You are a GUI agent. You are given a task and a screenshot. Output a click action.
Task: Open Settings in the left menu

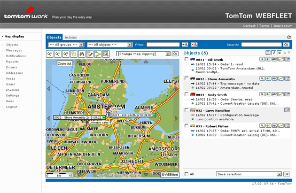click(12, 96)
